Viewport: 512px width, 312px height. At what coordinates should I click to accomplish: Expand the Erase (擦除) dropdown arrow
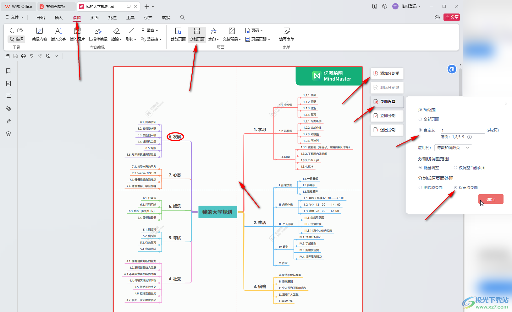click(121, 40)
